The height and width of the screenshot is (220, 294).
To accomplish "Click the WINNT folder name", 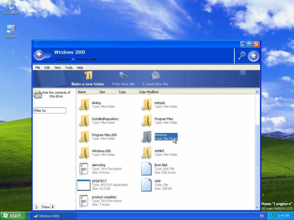I will 159,151.
